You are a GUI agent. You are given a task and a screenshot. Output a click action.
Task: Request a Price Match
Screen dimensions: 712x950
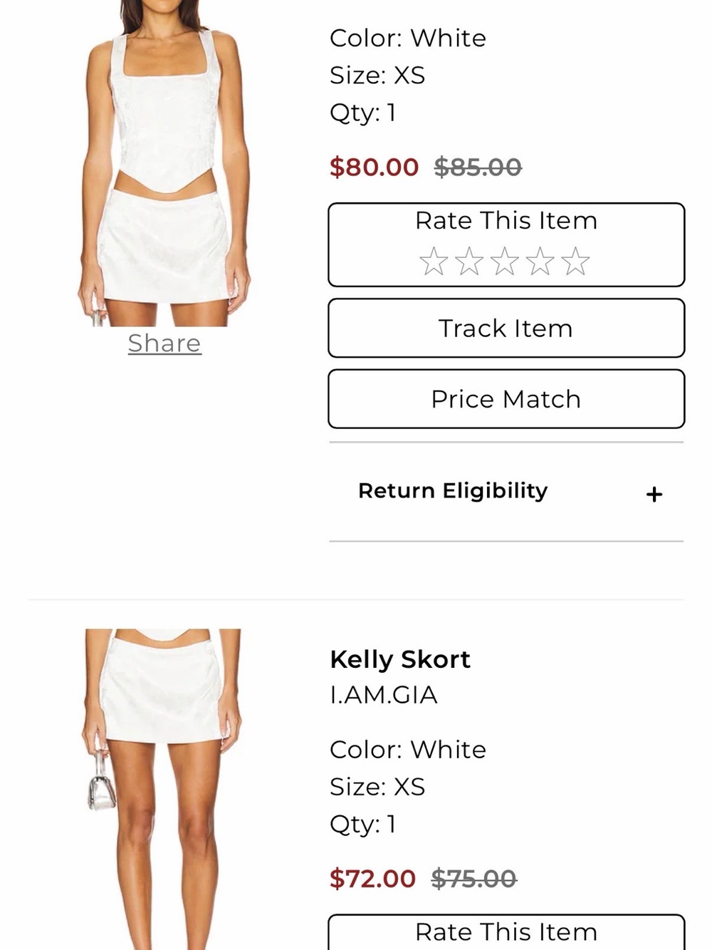pyautogui.click(x=506, y=398)
